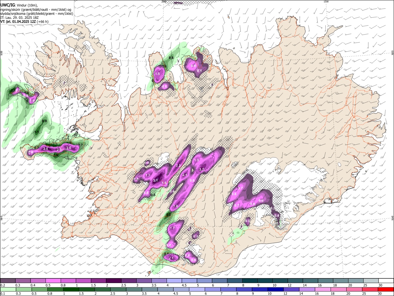The width and height of the screenshot is (394, 296).
Task: Click the 1.6 snowfall value on map
Action: click(x=164, y=183)
